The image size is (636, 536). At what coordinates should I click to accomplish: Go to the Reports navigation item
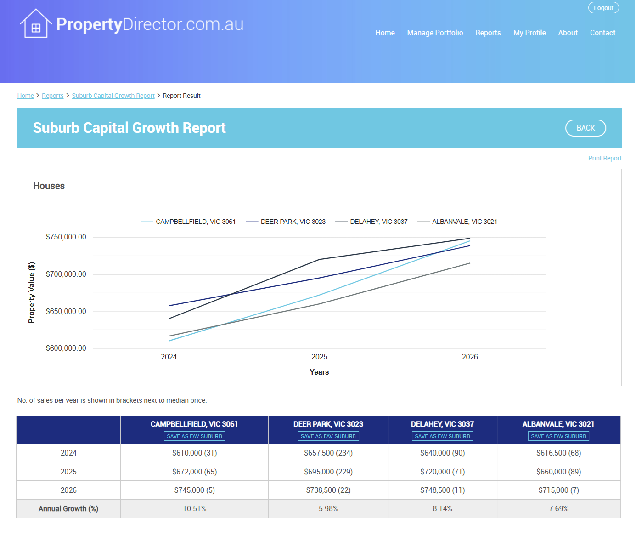click(488, 33)
